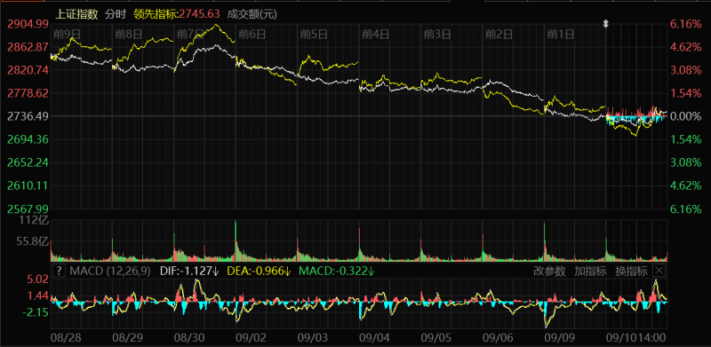Select the 前4日 day marker
The height and width of the screenshot is (347, 711).
click(375, 34)
